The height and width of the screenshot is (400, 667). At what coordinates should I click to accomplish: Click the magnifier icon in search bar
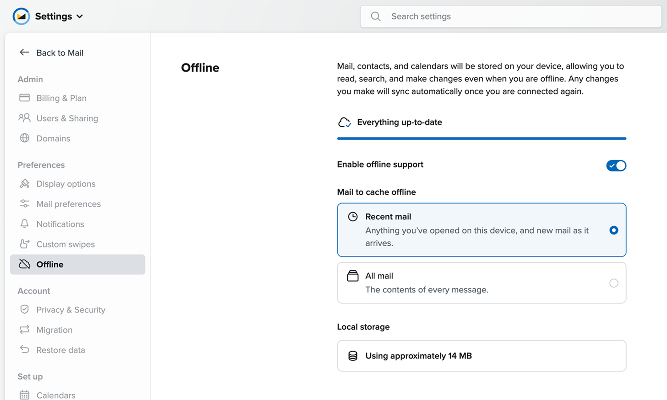[376, 16]
